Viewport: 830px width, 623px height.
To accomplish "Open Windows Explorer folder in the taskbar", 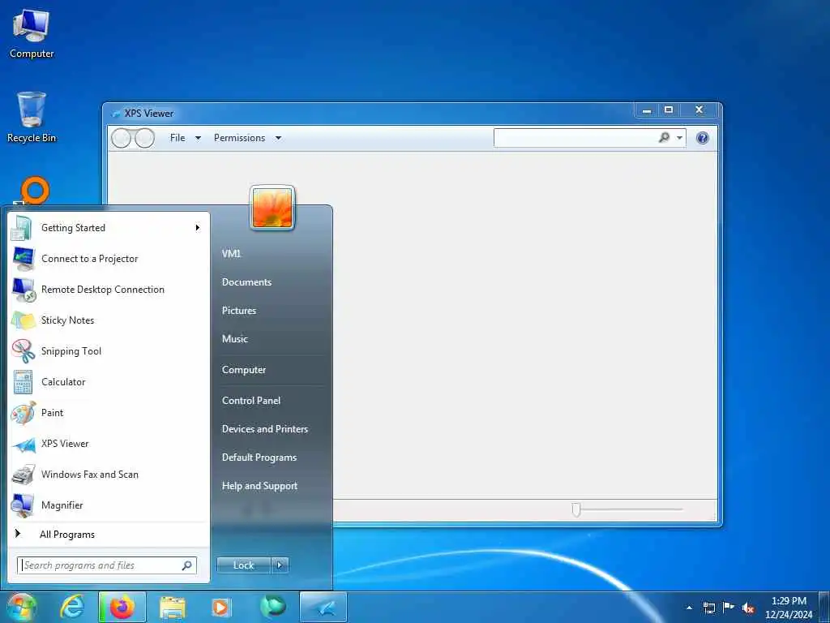I will click(x=173, y=608).
